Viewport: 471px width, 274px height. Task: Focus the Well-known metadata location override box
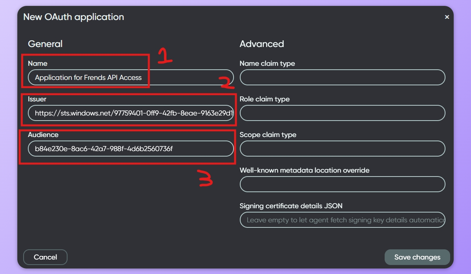point(342,184)
